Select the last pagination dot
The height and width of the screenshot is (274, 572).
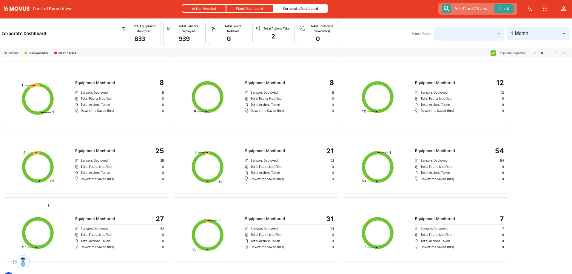pos(563,53)
